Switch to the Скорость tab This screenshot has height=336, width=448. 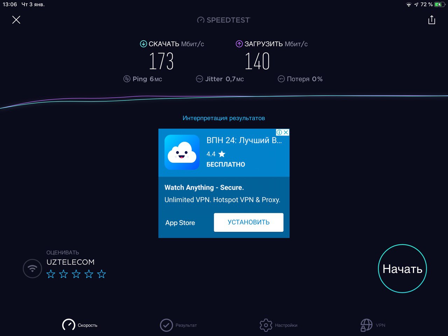tap(80, 325)
